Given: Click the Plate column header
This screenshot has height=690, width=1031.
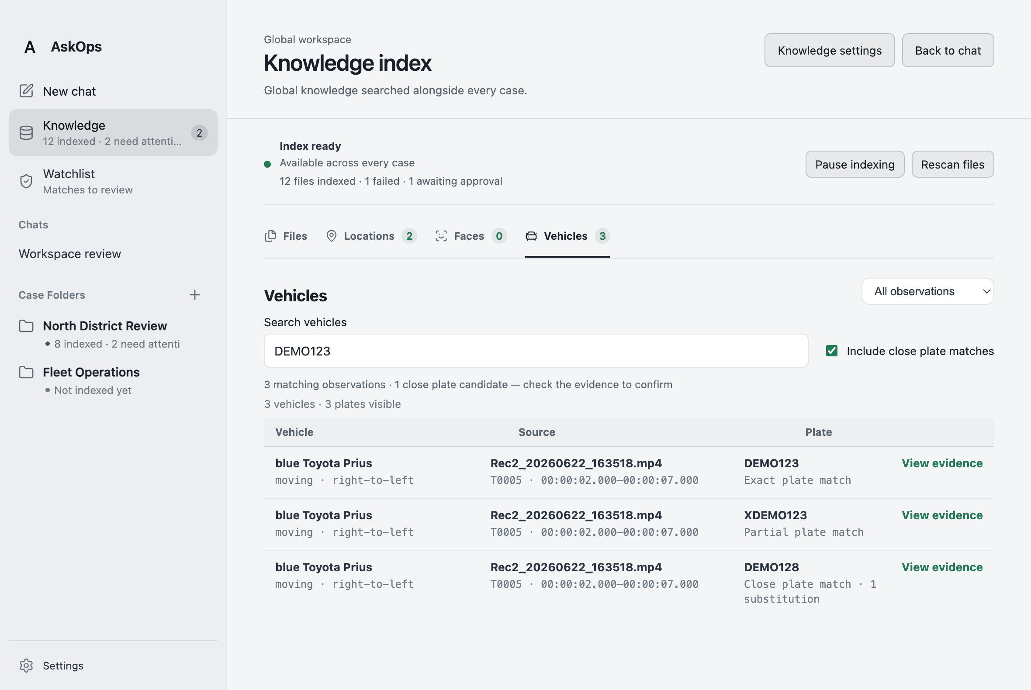Looking at the screenshot, I should pyautogui.click(x=818, y=432).
